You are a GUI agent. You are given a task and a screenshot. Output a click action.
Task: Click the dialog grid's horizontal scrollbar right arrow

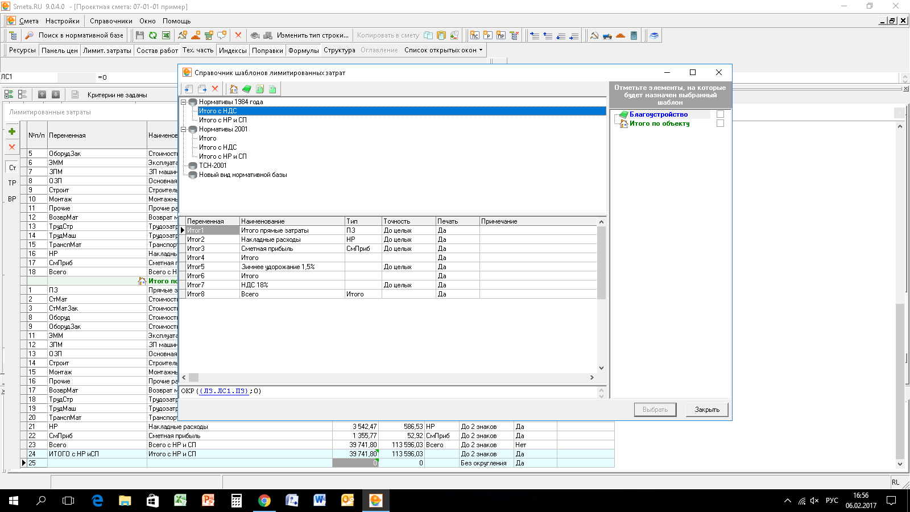click(592, 377)
